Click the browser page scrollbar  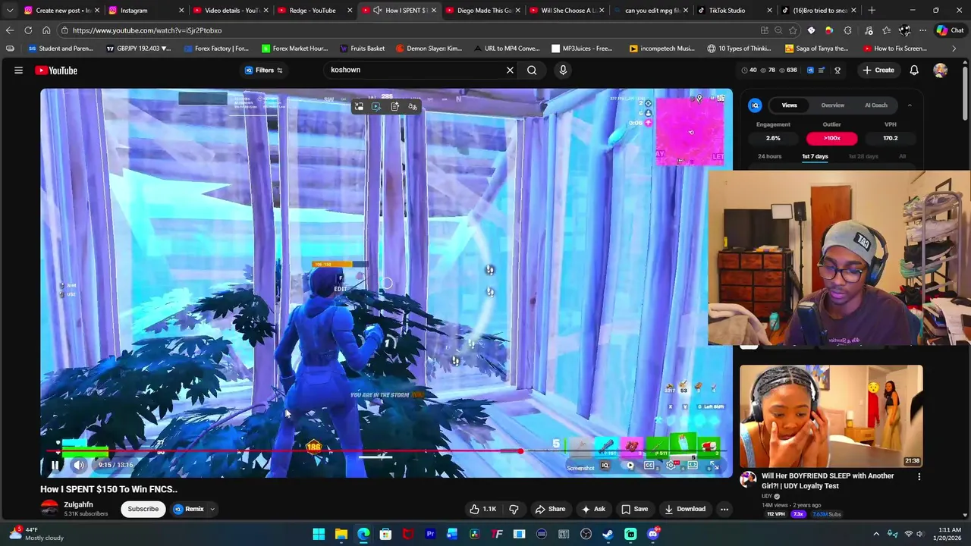[966, 95]
